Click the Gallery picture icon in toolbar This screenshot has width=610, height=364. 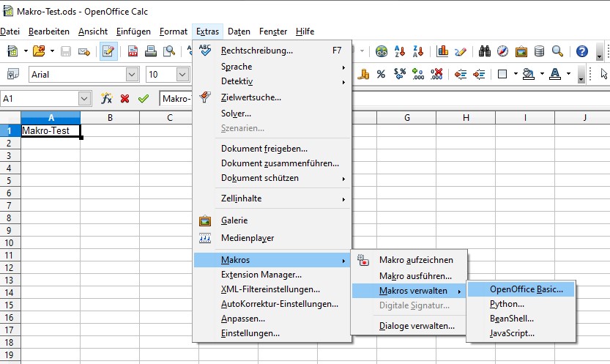click(x=521, y=51)
